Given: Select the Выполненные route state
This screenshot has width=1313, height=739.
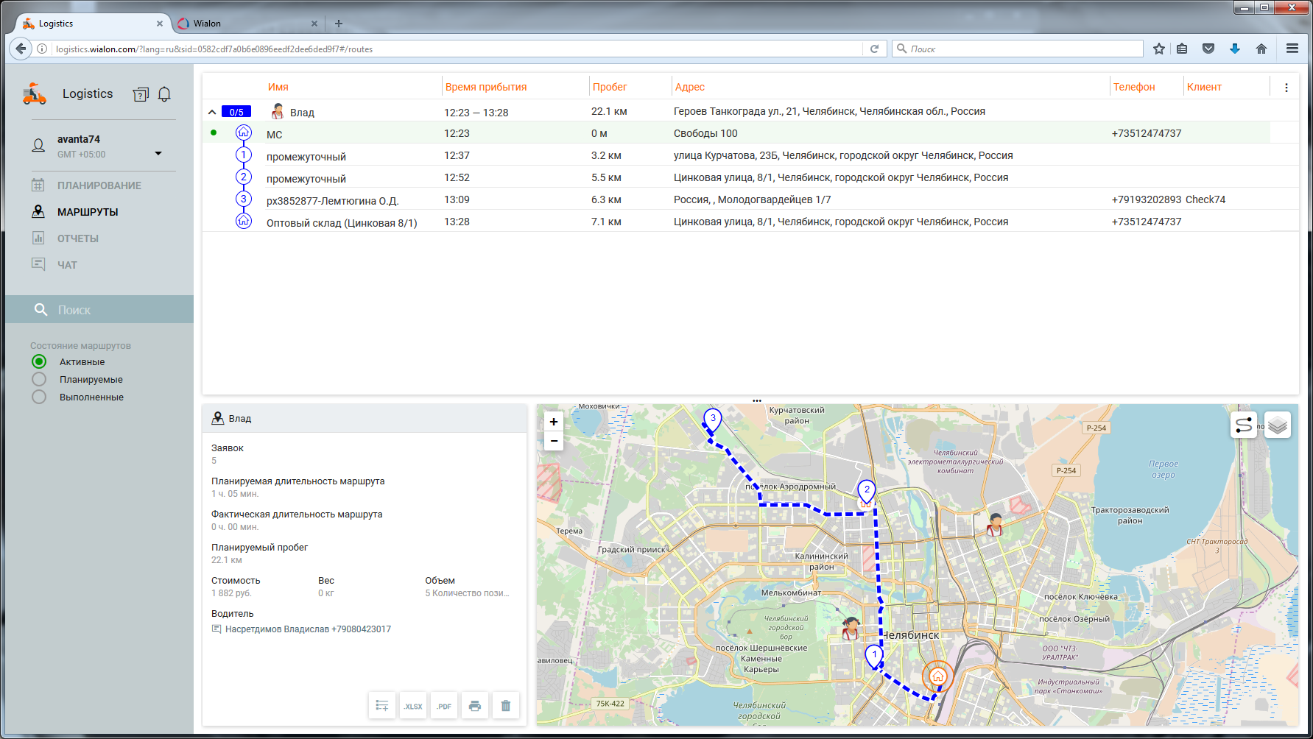Looking at the screenshot, I should pos(39,397).
